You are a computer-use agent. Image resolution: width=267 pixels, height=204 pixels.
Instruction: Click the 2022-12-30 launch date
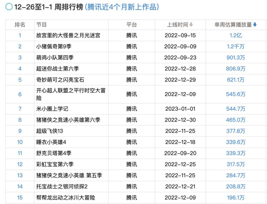(x=180, y=120)
